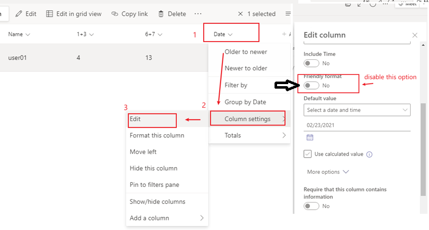Expand the Add a column submenu
Image resolution: width=429 pixels, height=230 pixels.
167,218
